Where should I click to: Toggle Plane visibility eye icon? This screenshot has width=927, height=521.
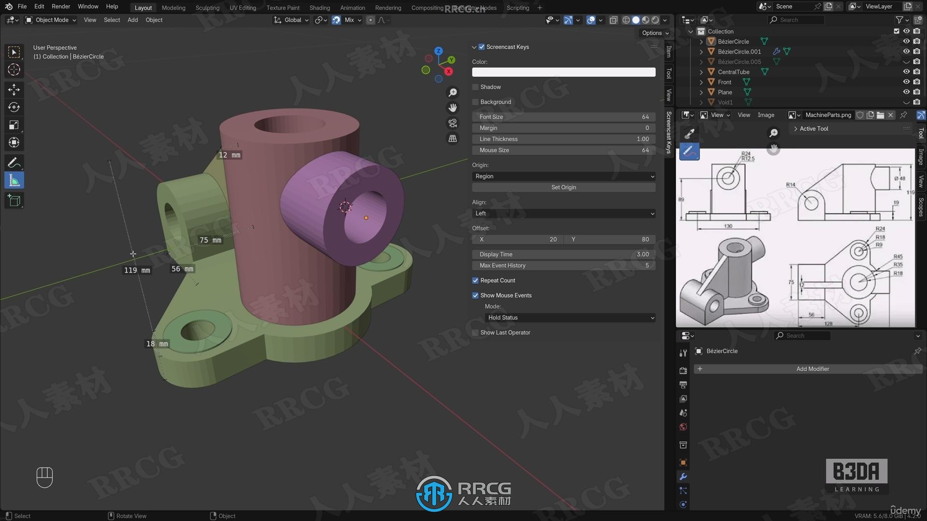point(906,92)
